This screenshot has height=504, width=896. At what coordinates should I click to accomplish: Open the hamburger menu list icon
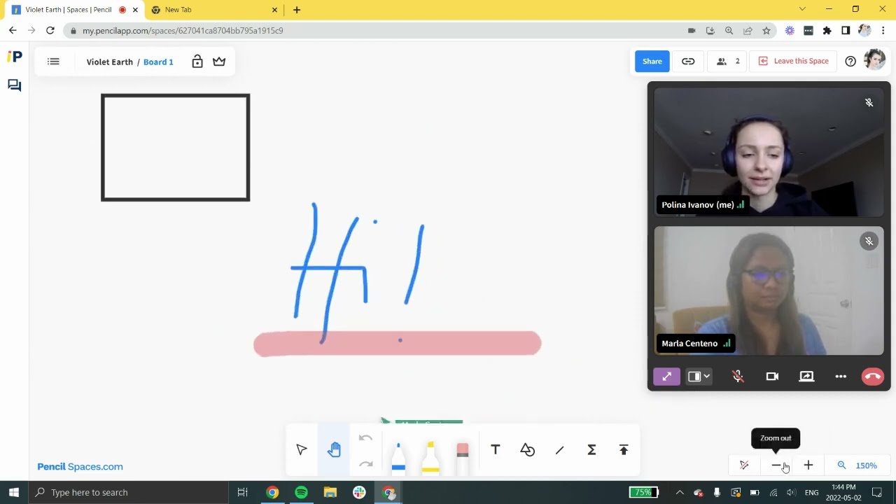(x=53, y=62)
